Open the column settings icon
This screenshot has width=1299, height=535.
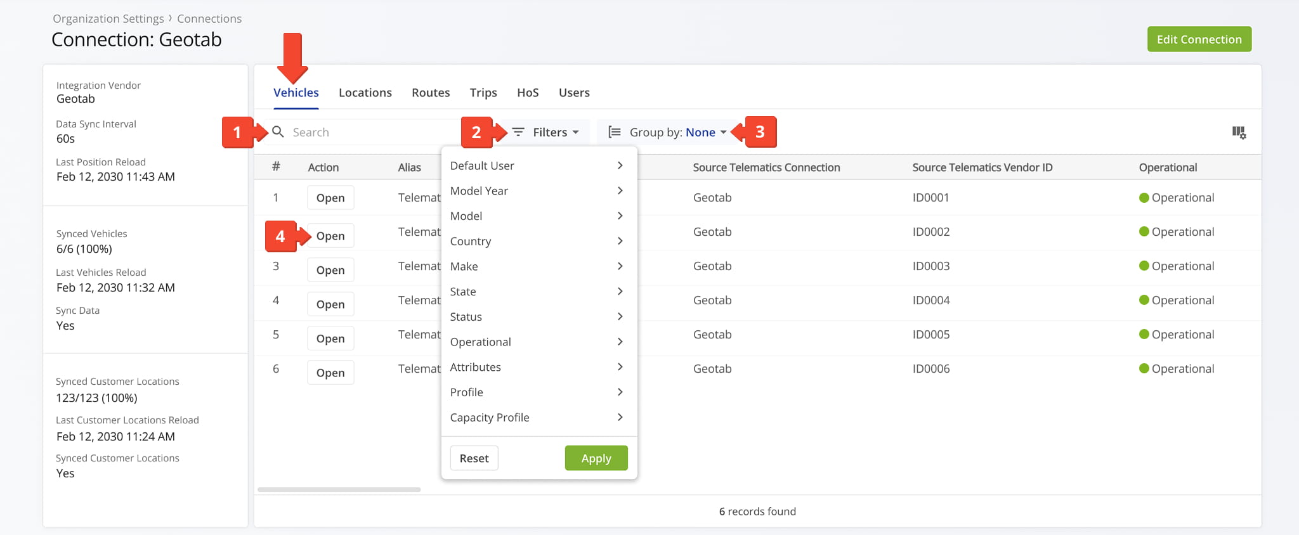1238,132
